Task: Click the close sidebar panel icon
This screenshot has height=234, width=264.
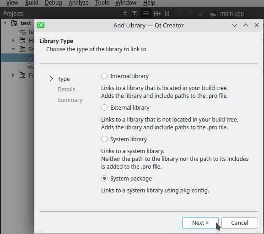Action: (x=167, y=13)
